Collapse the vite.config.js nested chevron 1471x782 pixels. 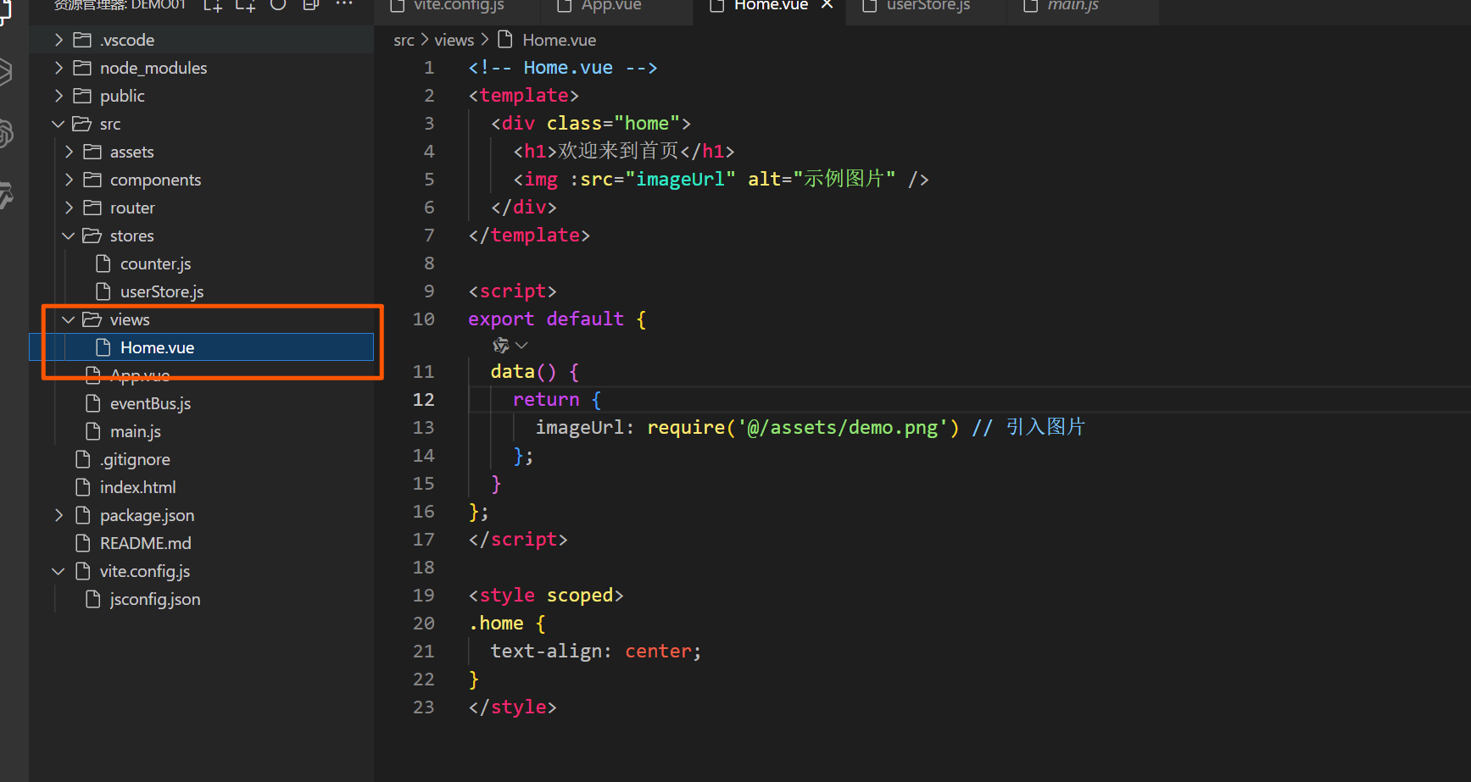click(59, 571)
